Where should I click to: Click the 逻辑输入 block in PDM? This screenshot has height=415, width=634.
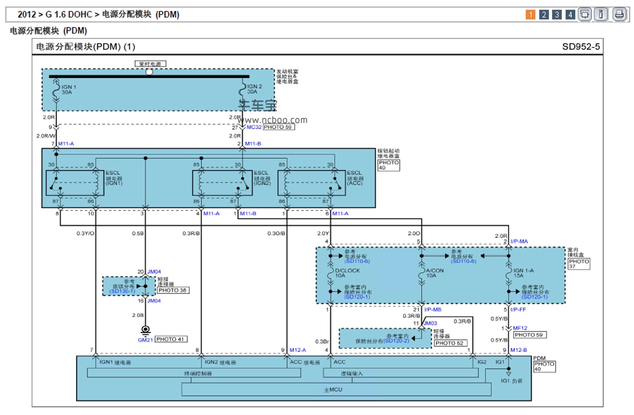[x=400, y=373]
